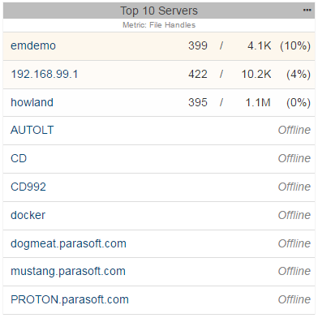Open the howland server details
This screenshot has height=318, width=318.
32,102
